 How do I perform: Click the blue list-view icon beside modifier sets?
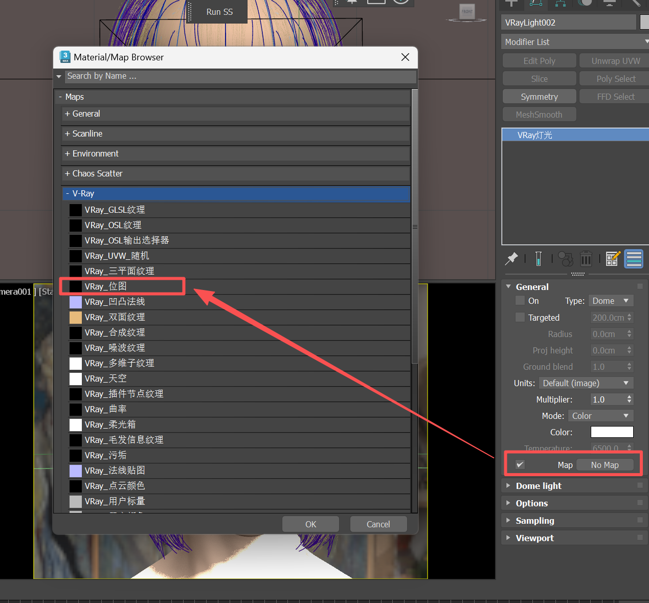coord(634,259)
